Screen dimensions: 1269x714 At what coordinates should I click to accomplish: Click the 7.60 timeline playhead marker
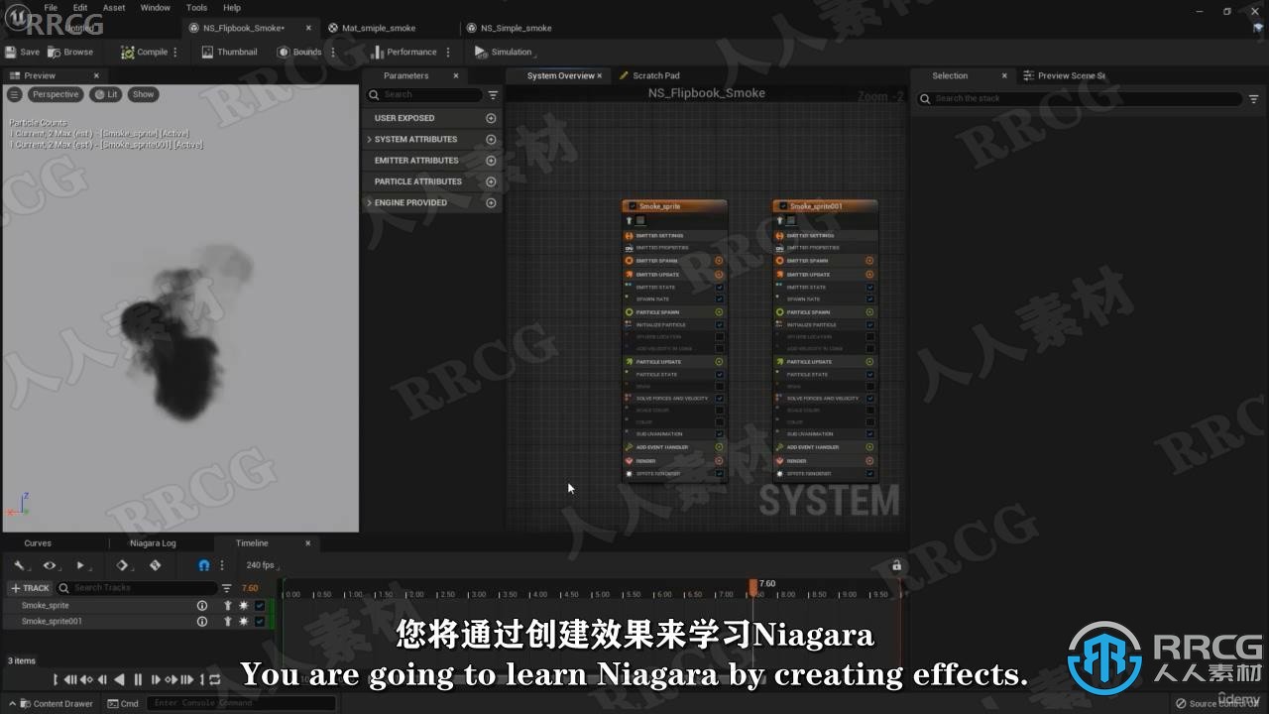752,587
